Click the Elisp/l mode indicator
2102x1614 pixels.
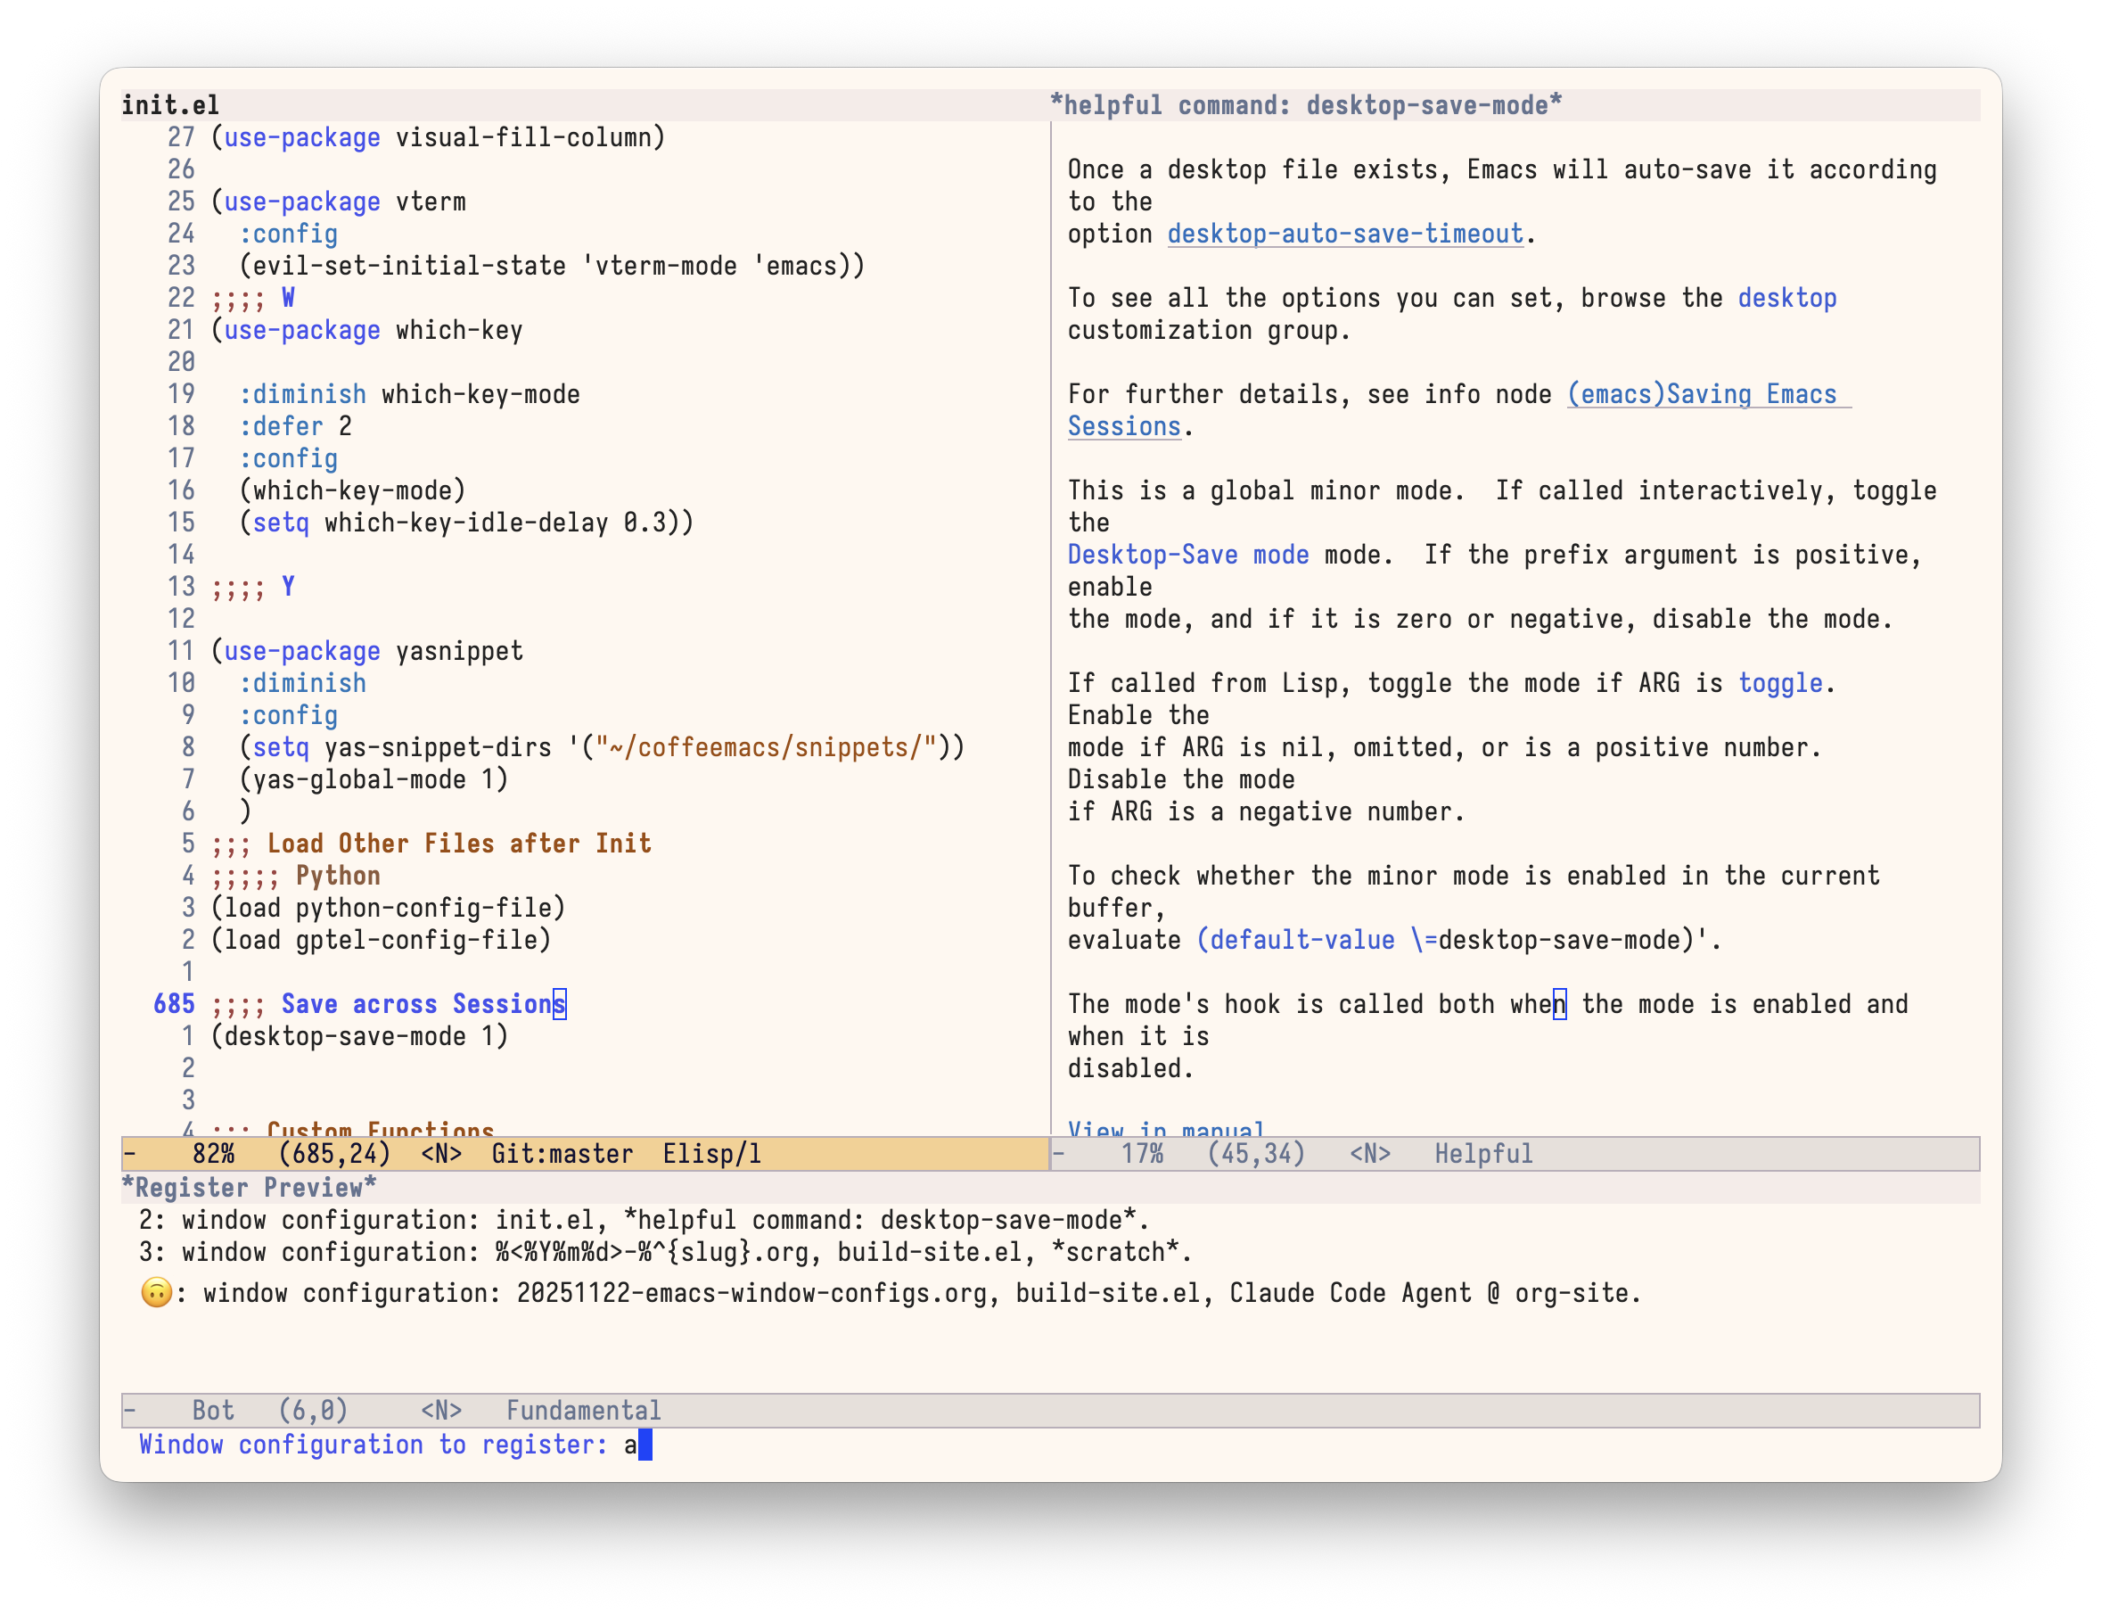[711, 1153]
